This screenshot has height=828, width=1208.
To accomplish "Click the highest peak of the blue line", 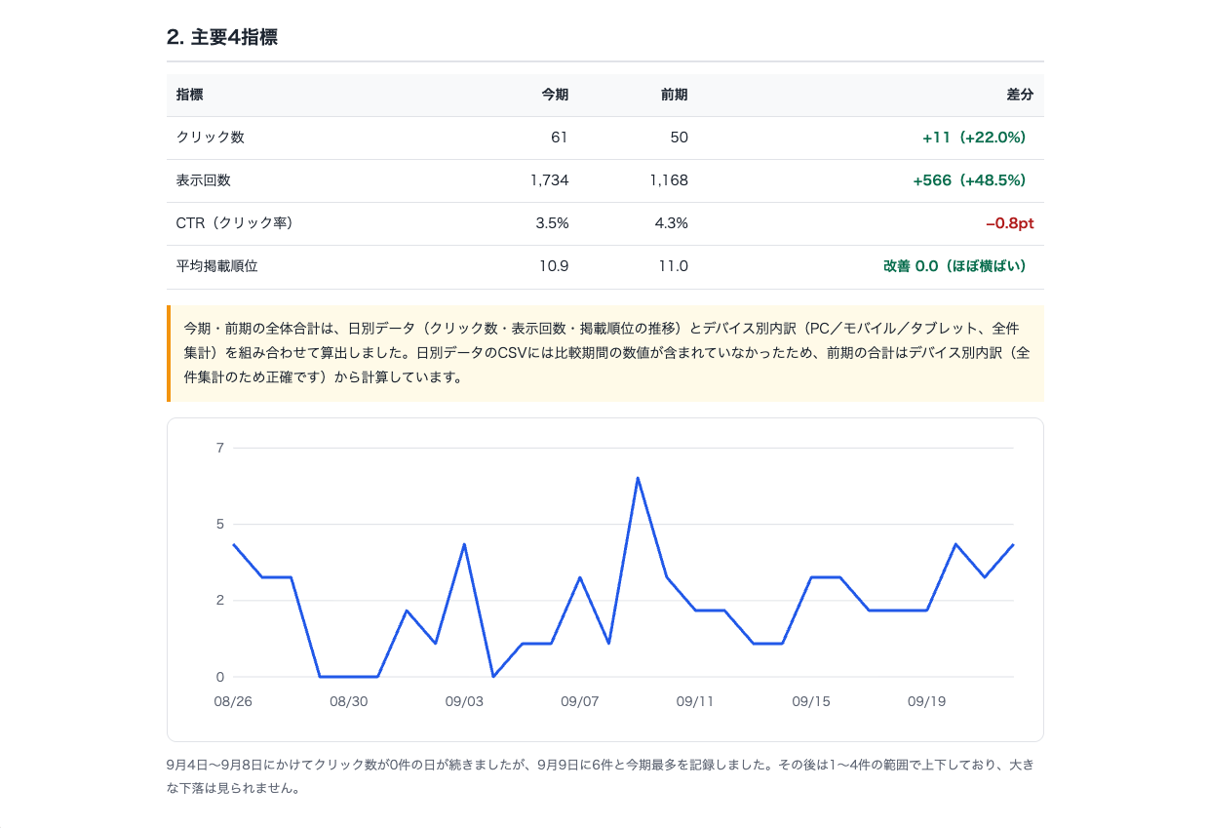I will click(x=638, y=478).
